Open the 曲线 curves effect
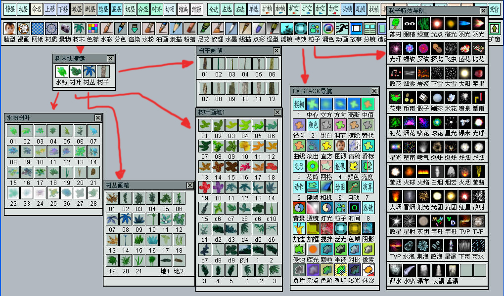Viewport: 504px width, 296px height. coord(299,146)
